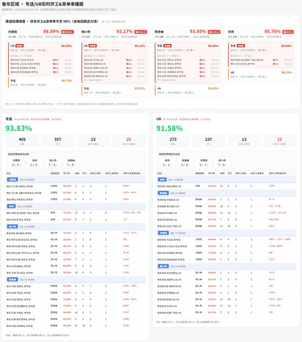Select the 刘贵阳 3站 4人 chip in 专送
The width and height of the screenshot is (302, 342).
(16, 163)
